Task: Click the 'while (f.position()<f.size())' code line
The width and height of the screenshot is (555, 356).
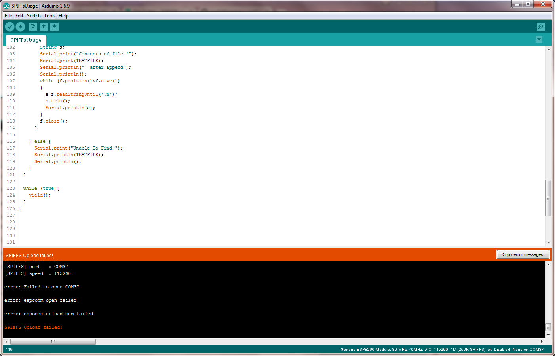Action: pos(80,81)
